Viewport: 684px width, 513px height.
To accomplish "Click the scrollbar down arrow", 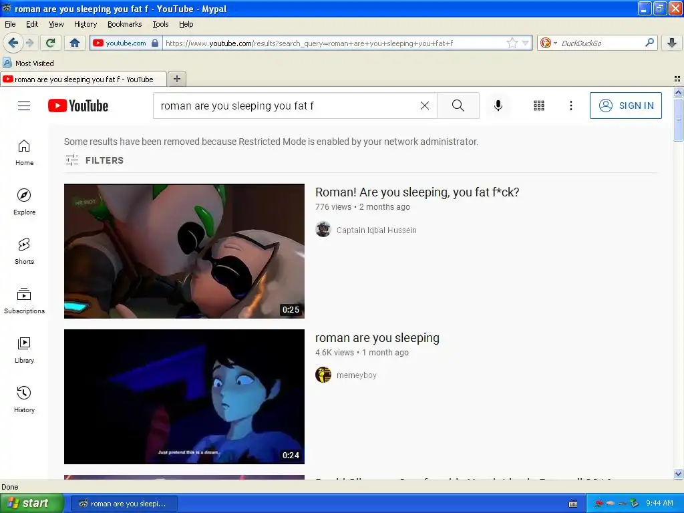I will pos(678,474).
